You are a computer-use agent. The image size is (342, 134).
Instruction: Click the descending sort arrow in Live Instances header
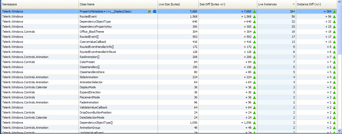[294, 5]
